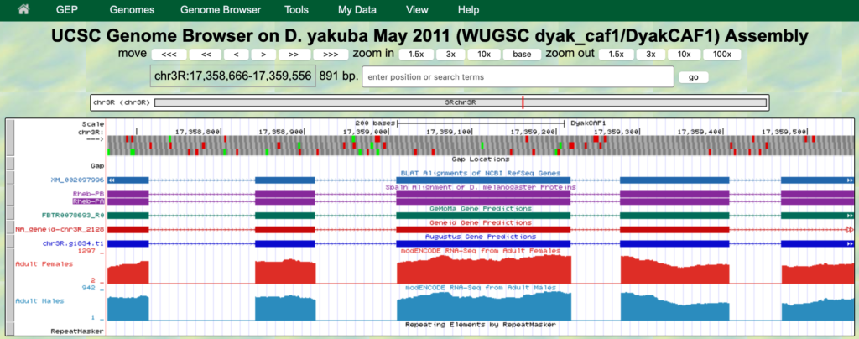Nudge view left with single < button
This screenshot has height=339, width=859.
click(x=236, y=55)
